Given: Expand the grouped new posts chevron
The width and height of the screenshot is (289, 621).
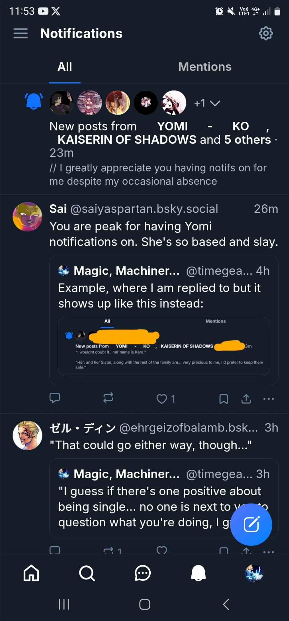Looking at the screenshot, I should [215, 103].
